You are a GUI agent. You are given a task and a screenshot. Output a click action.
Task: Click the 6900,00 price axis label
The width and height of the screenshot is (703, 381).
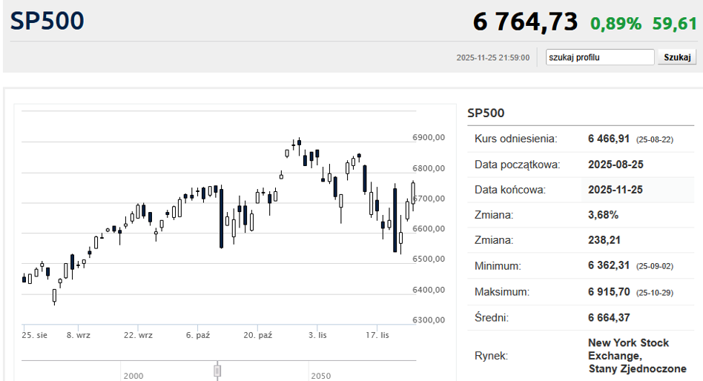click(x=428, y=138)
